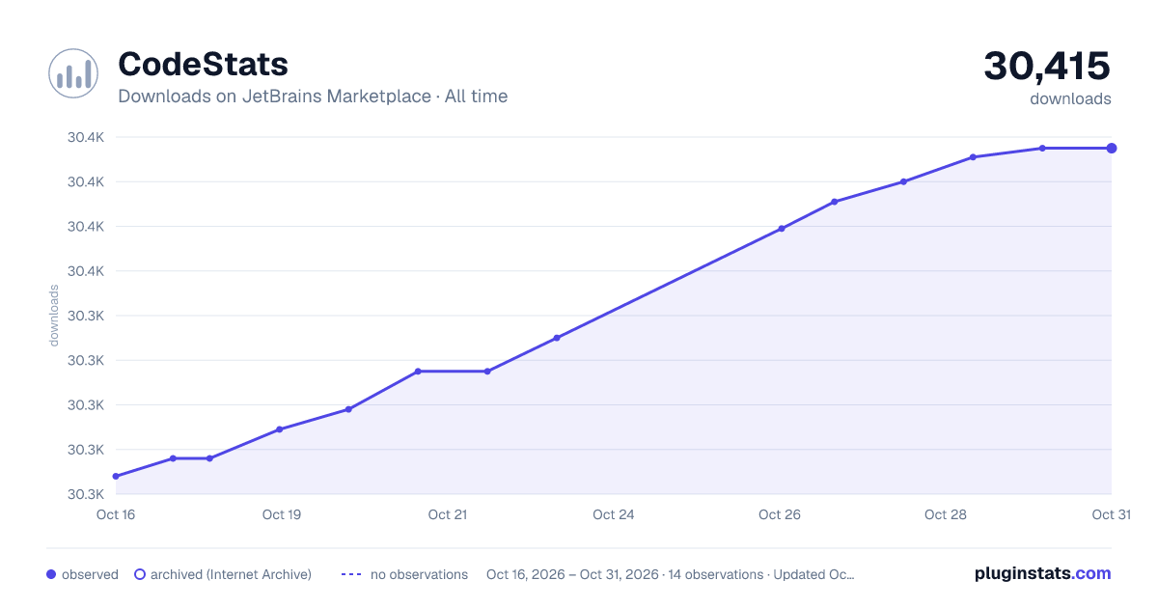Select the first data point at Oct 16
Image resolution: width=1158 pixels, height=608 pixels.
coord(116,476)
